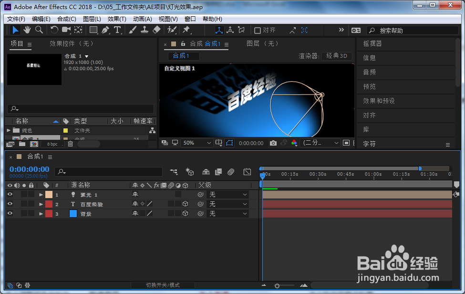Select the Eraser tool

pyautogui.click(x=156, y=30)
